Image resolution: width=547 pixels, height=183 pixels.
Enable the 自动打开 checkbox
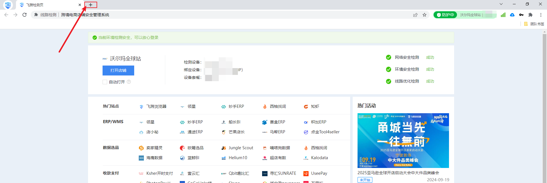tap(105, 82)
